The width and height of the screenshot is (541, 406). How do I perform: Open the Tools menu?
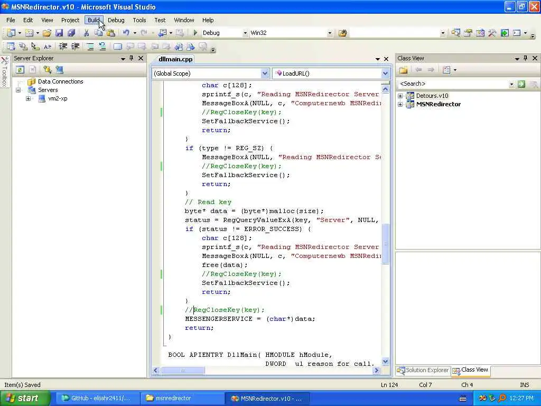[x=139, y=20]
